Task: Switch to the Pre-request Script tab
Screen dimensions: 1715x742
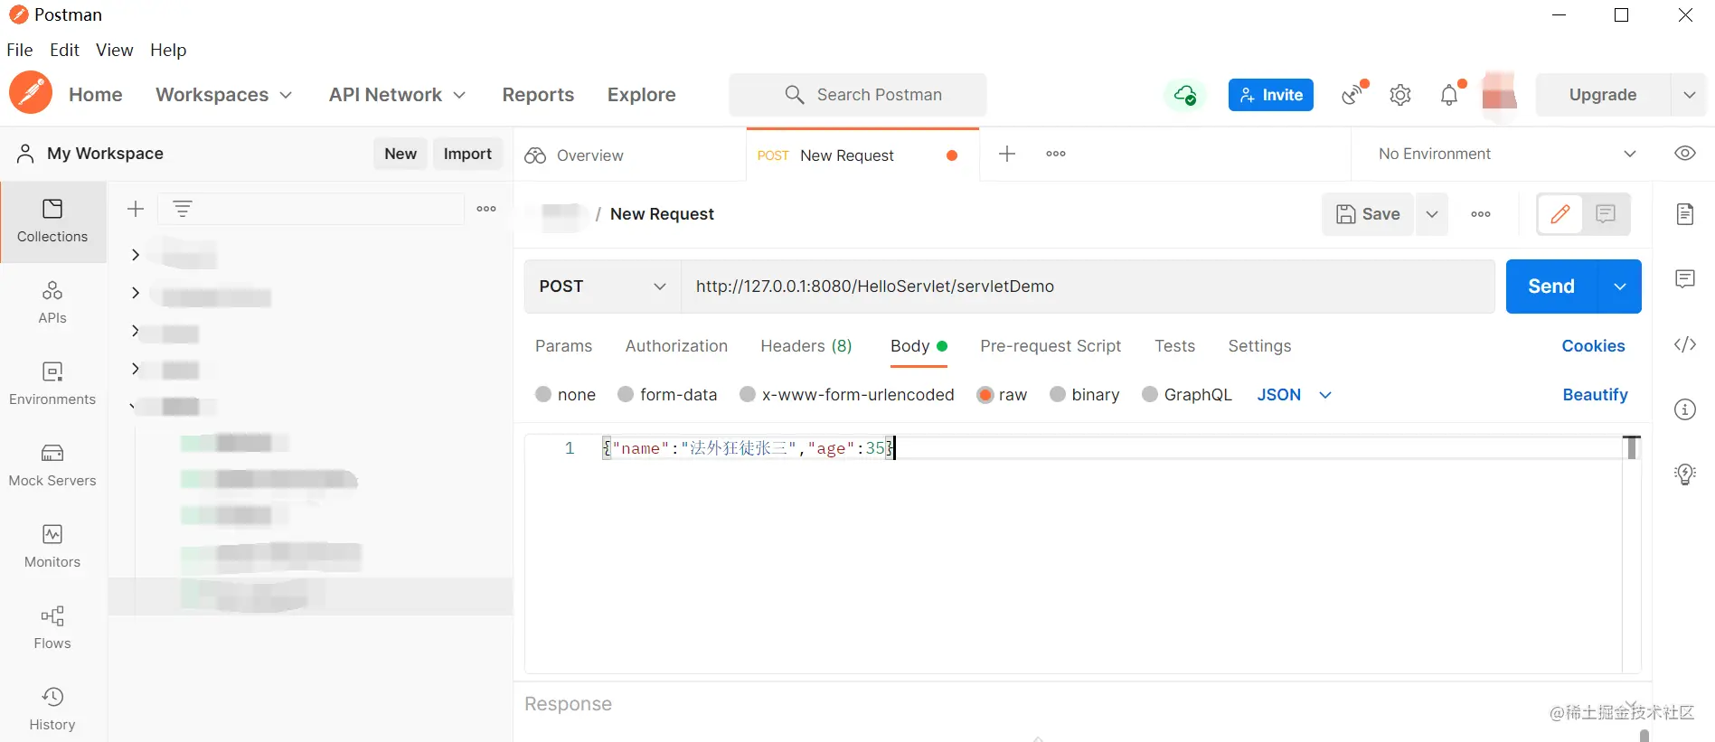Action: [x=1051, y=346]
